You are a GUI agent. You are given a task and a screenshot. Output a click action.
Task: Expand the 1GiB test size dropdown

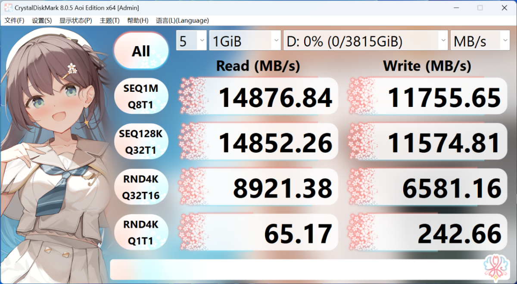[245, 41]
